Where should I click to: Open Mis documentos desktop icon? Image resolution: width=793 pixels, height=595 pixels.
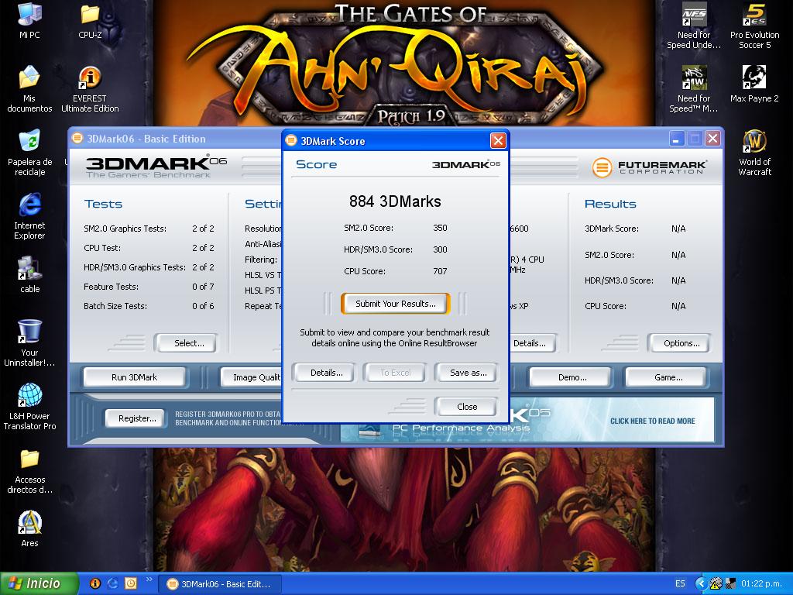[x=29, y=88]
